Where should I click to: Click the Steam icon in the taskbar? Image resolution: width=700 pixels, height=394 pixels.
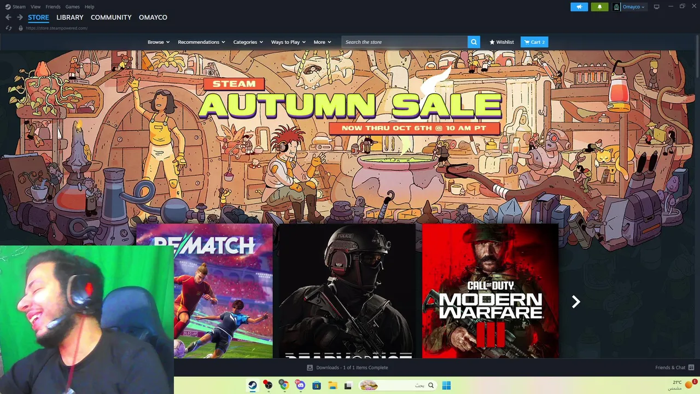point(253,385)
